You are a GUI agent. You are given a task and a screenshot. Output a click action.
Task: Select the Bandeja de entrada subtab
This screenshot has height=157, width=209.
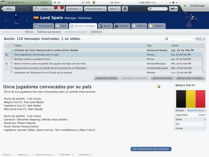11,32
